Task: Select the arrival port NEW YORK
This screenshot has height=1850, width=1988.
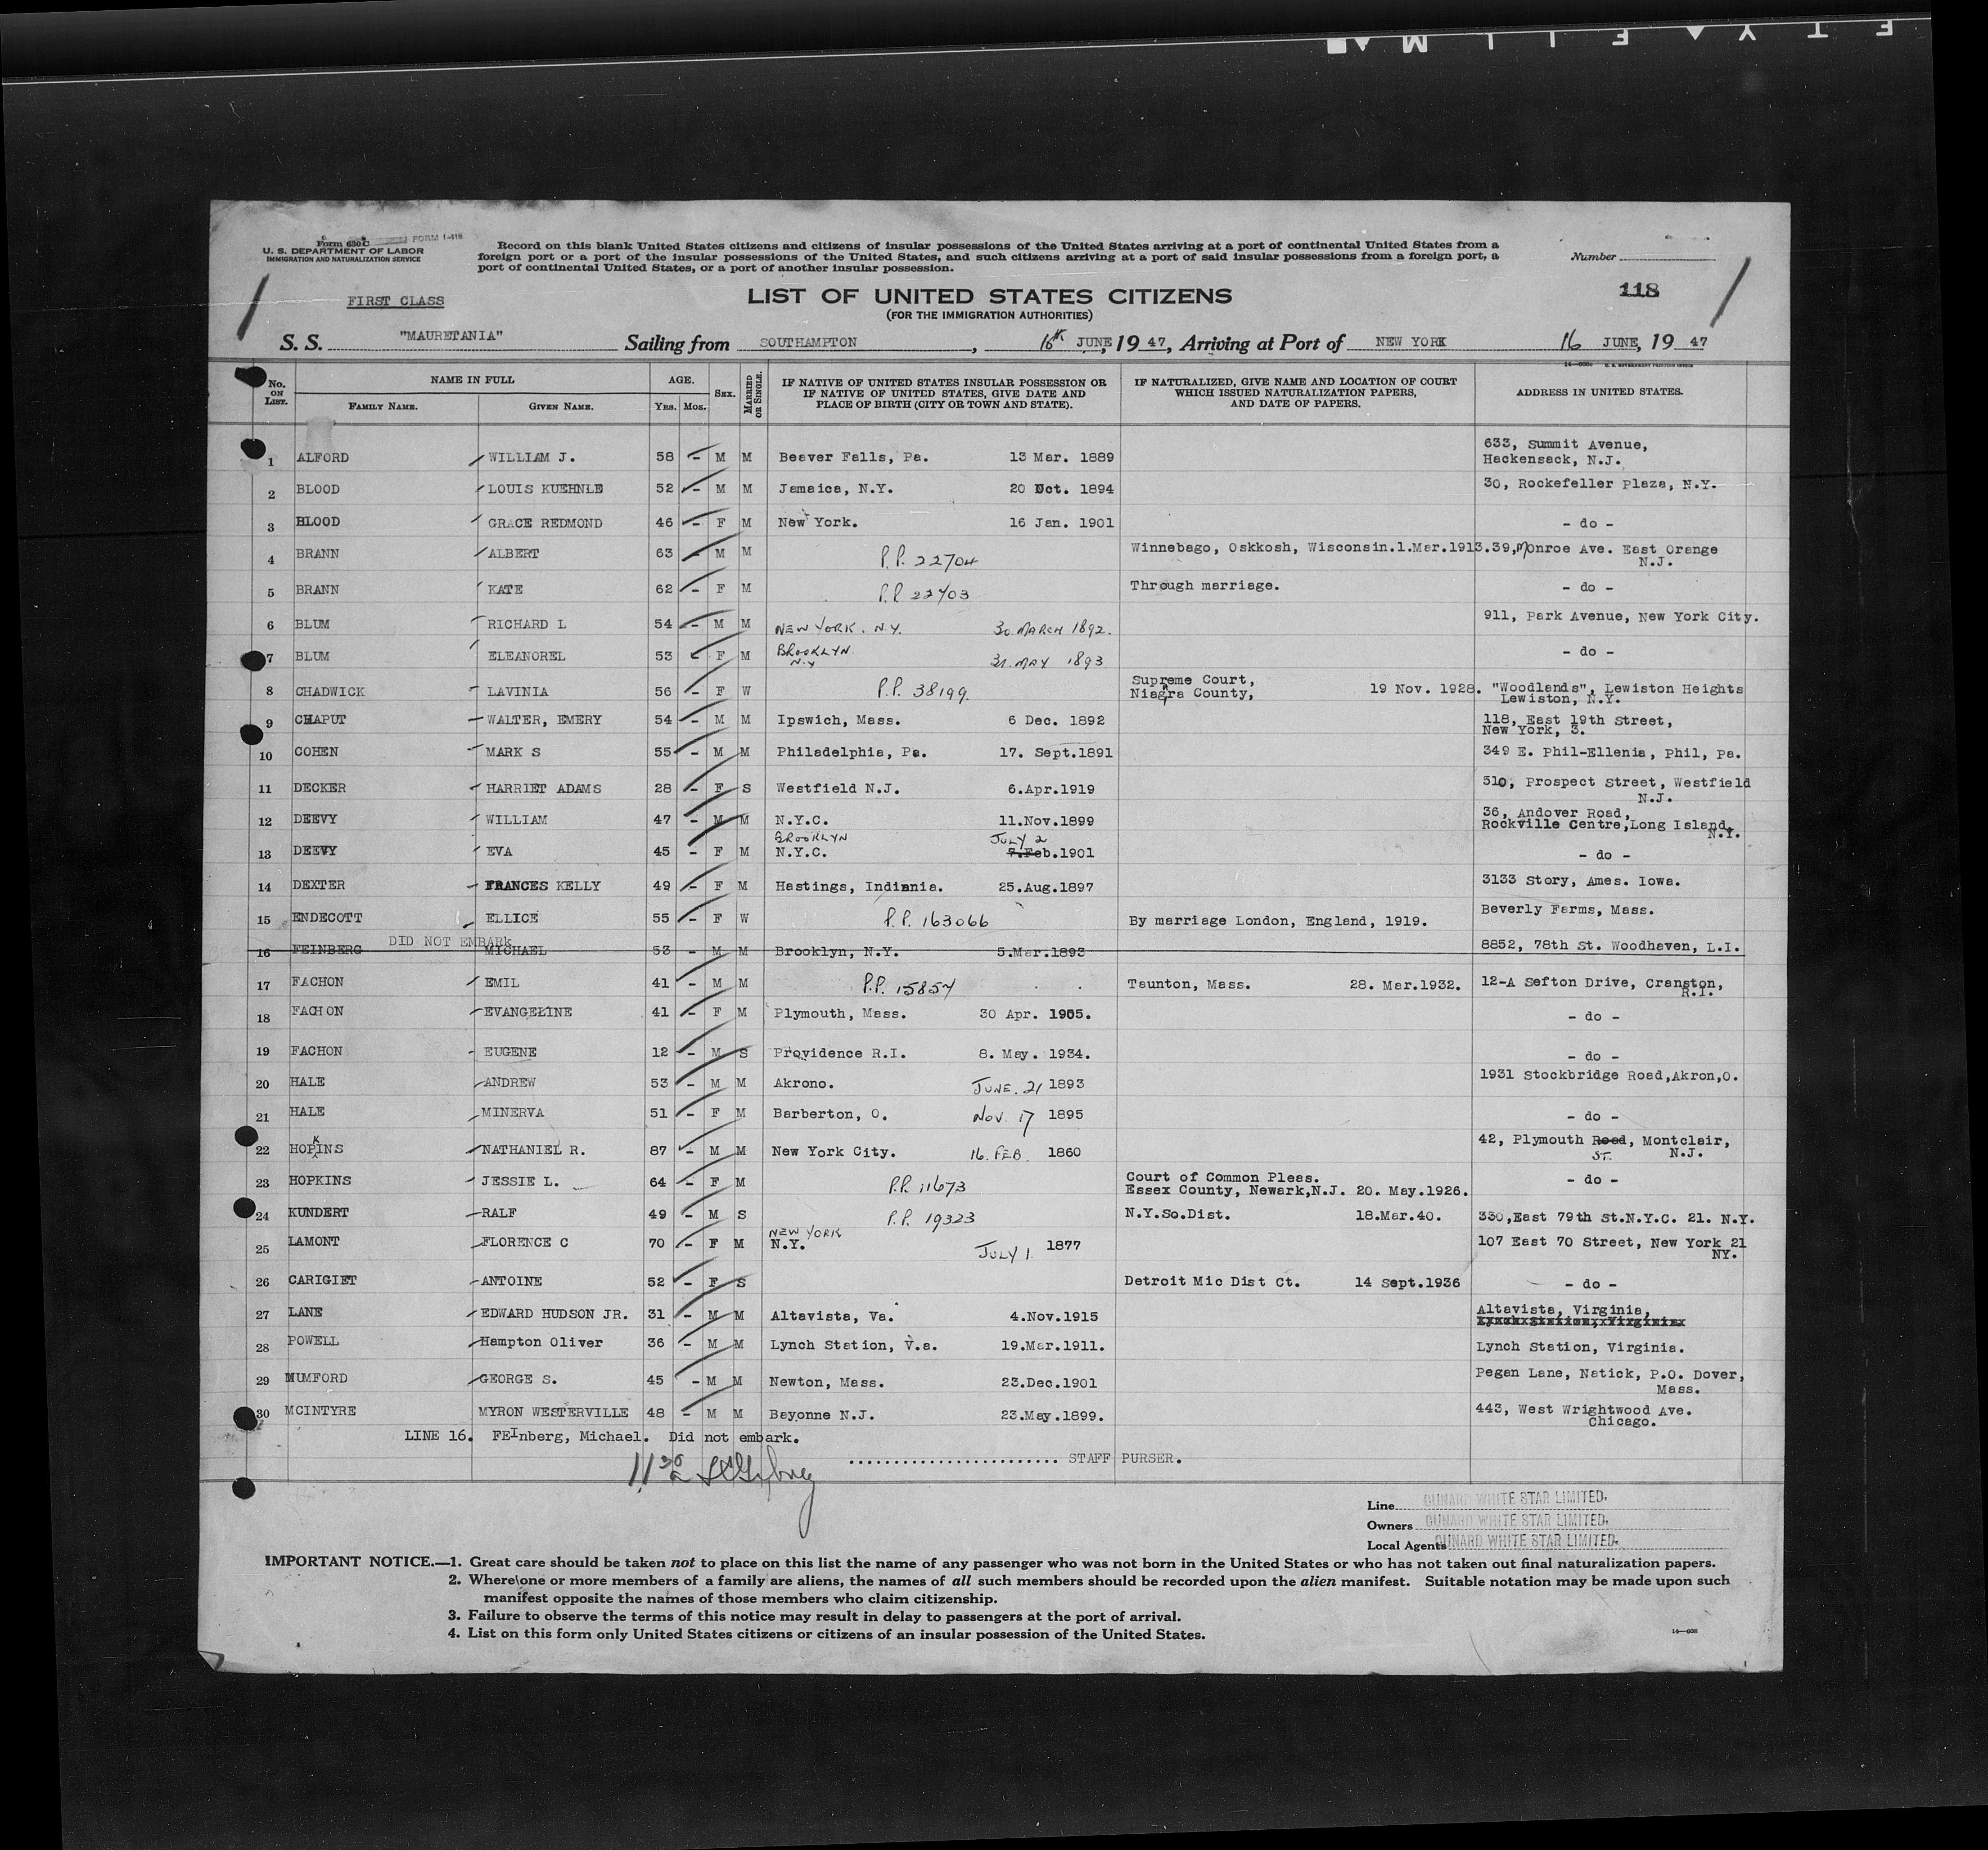Action: tap(1411, 341)
